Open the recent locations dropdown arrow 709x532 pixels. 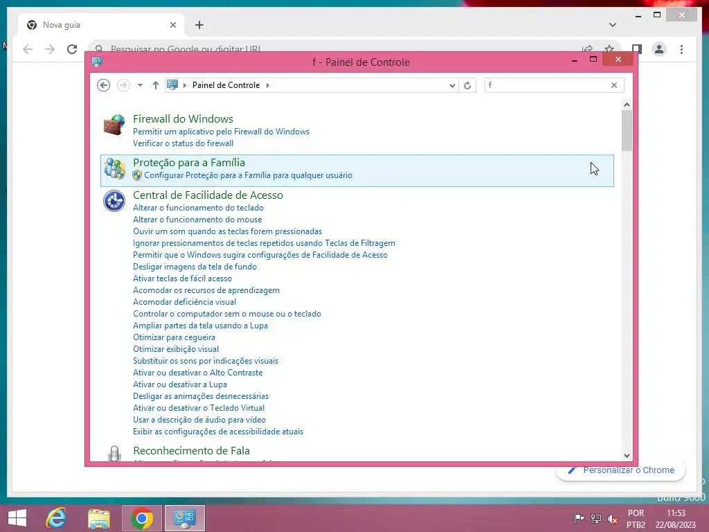pos(140,85)
